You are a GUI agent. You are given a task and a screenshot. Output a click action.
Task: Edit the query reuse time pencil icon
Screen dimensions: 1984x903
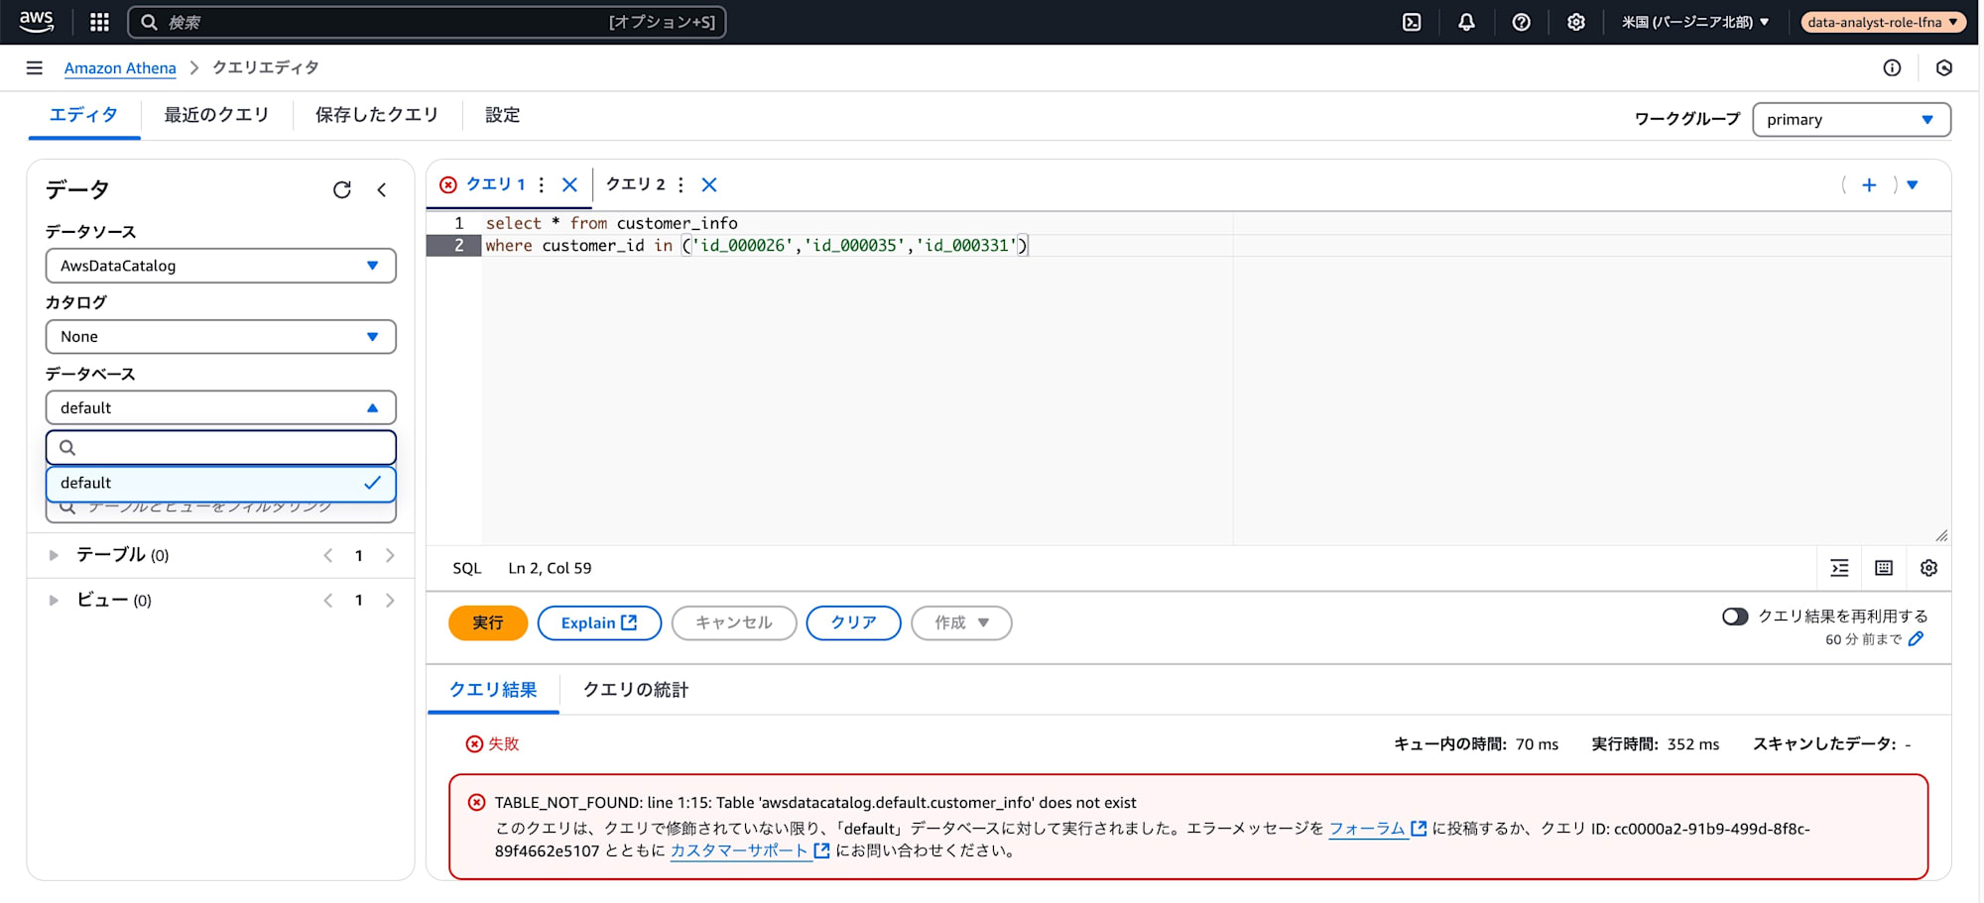click(x=1916, y=639)
